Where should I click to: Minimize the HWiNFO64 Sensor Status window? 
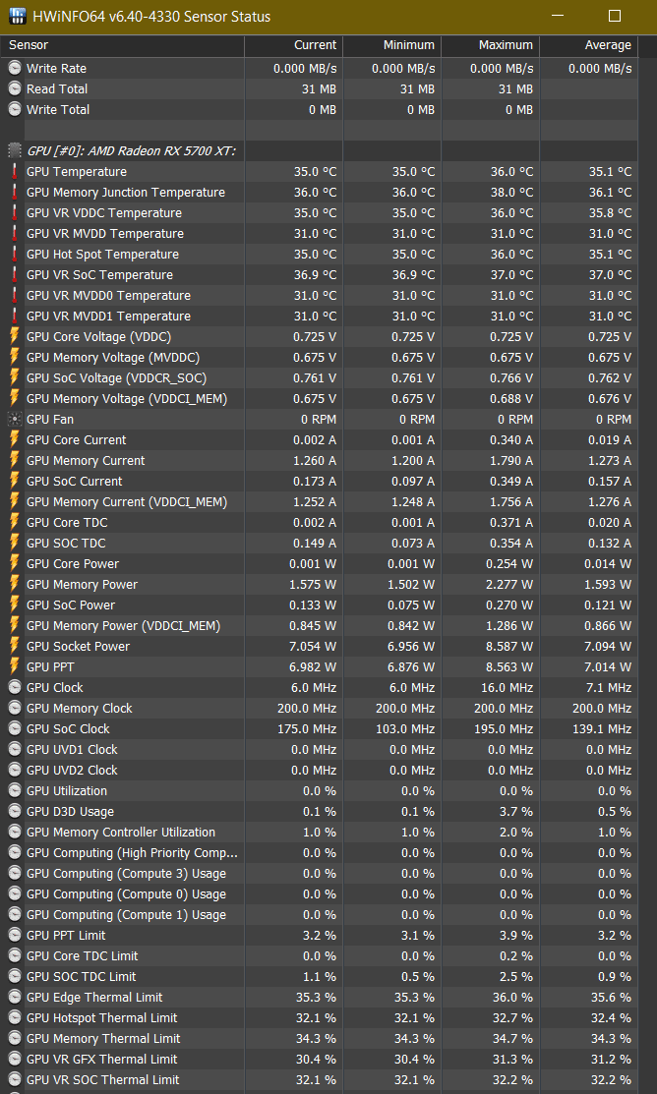coord(559,16)
